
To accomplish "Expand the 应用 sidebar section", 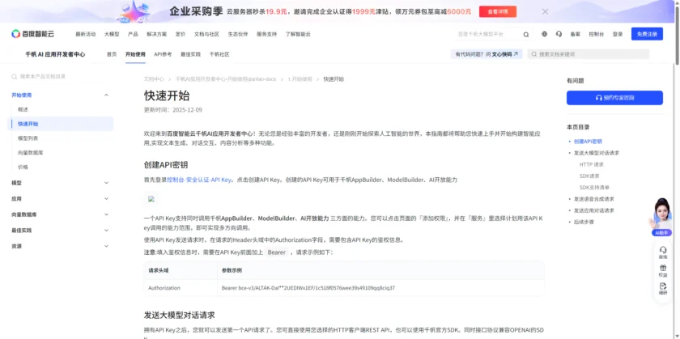I will [x=106, y=198].
